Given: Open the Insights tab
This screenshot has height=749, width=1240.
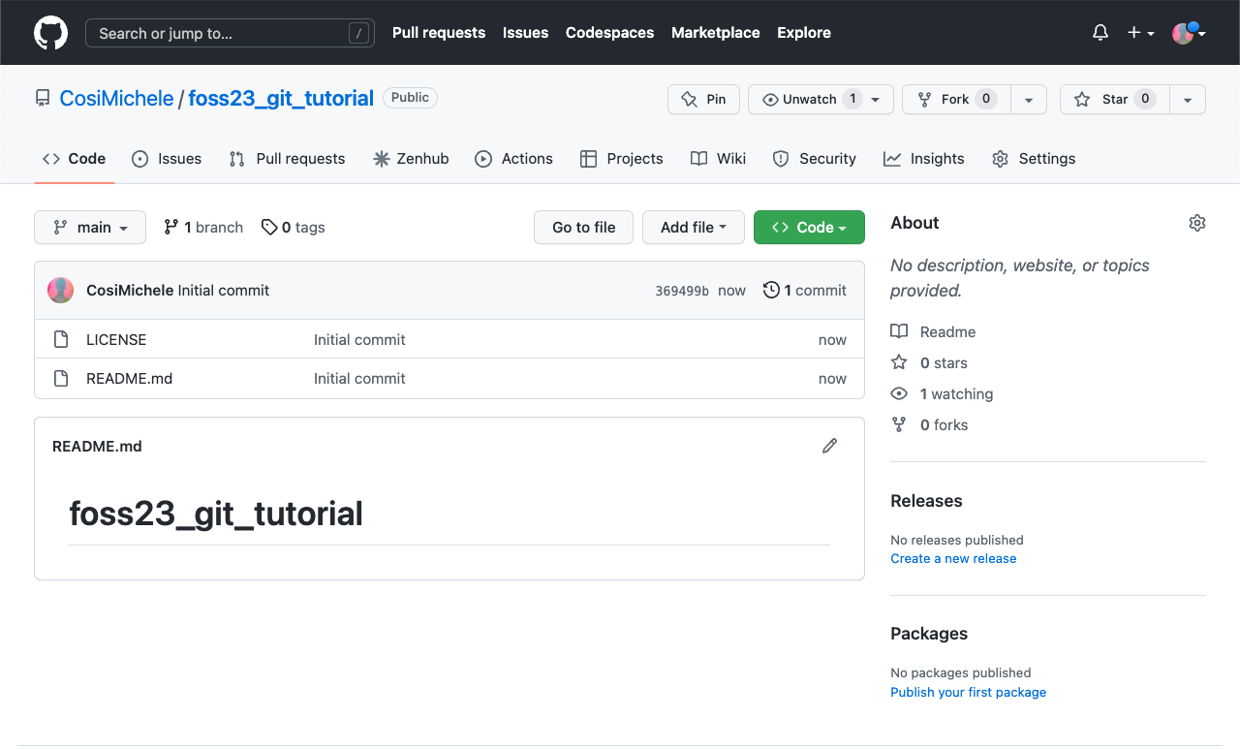Looking at the screenshot, I should pyautogui.click(x=924, y=159).
